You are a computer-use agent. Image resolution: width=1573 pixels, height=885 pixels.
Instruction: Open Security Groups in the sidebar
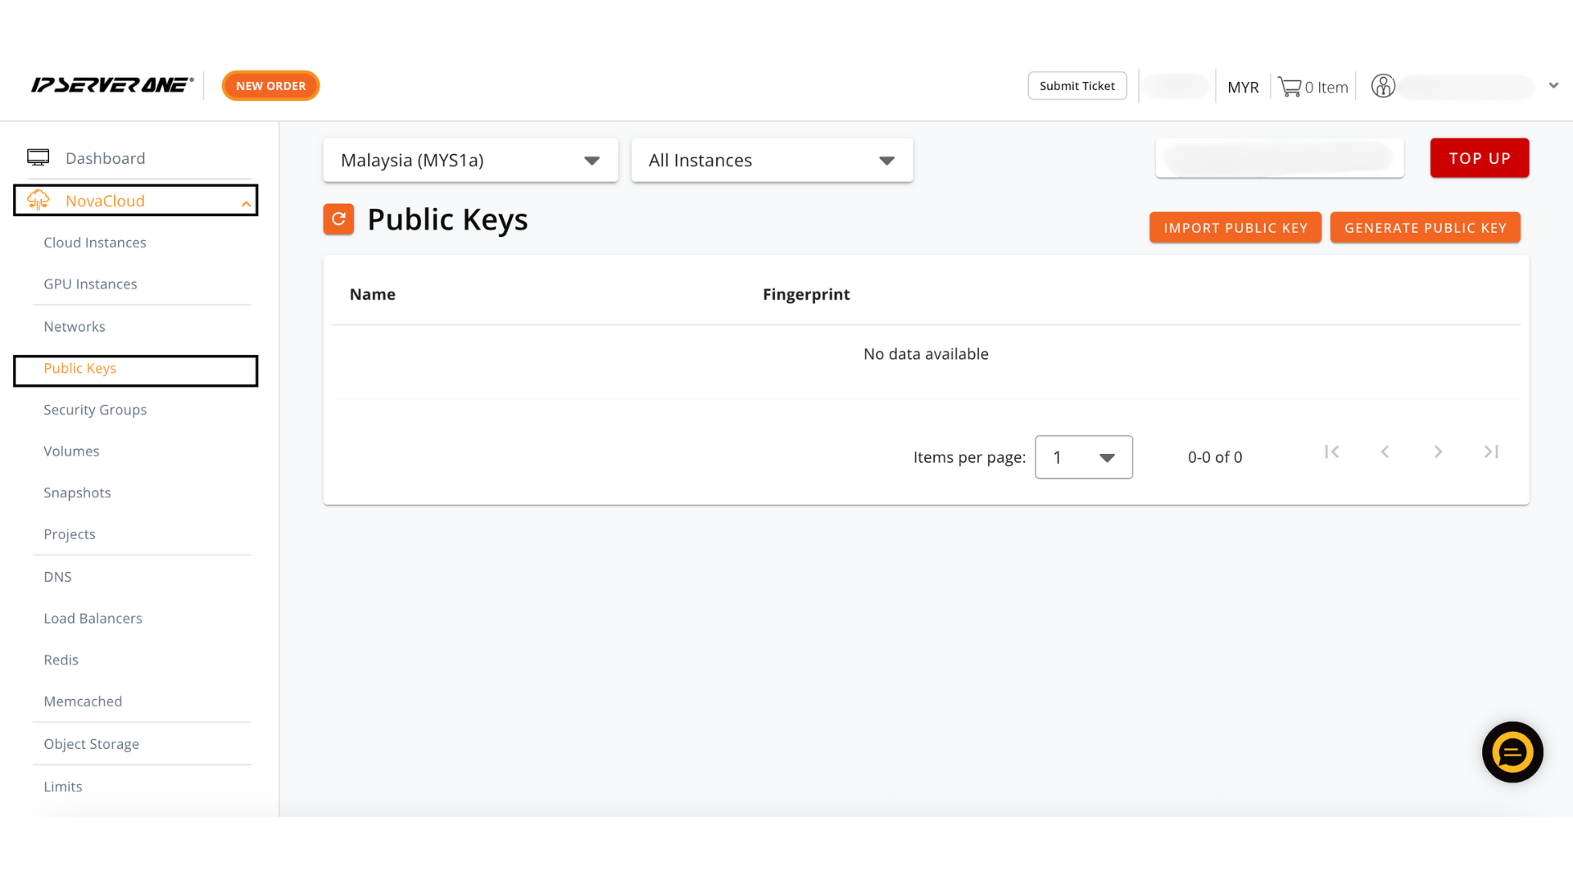95,410
